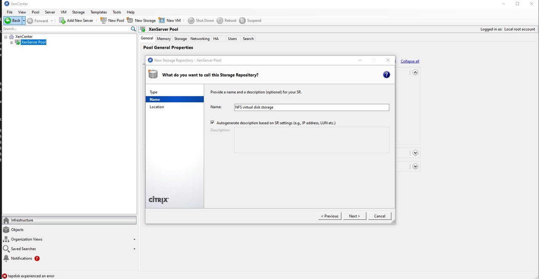
Task: Open the Pool menu
Action: click(x=35, y=12)
